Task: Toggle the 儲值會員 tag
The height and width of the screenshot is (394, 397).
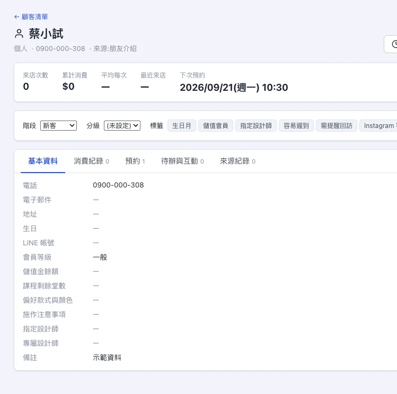Action: pyautogui.click(x=216, y=126)
